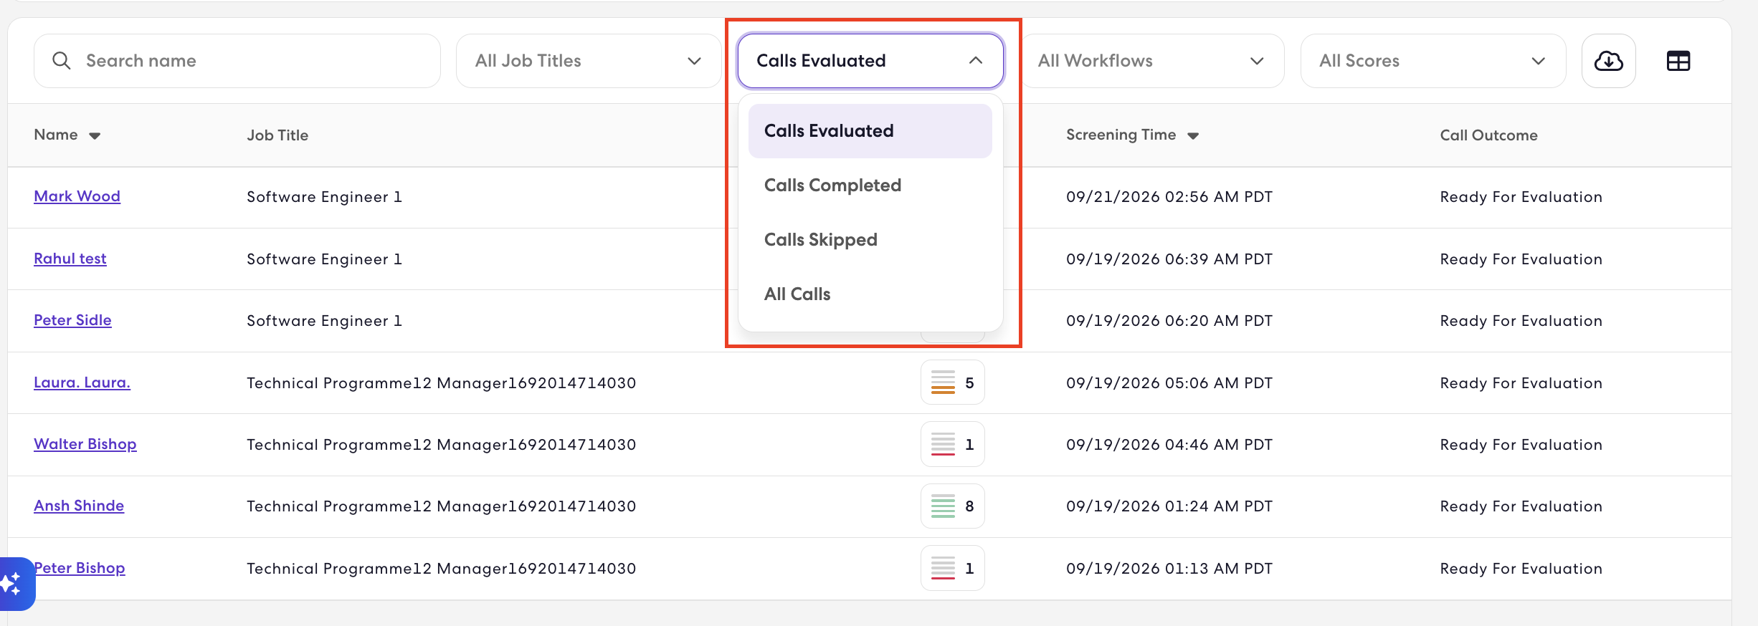
Task: Click Mark Wood's Software Engineer 1 cell
Action: coord(324,197)
